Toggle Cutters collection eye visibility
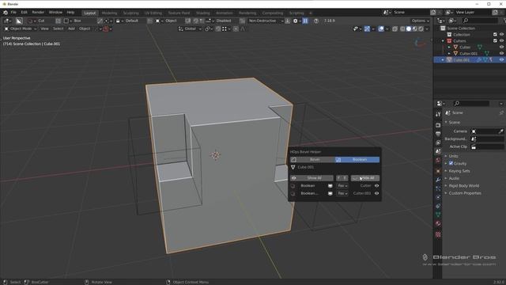Viewport: 506px width, 285px height. [x=501, y=40]
